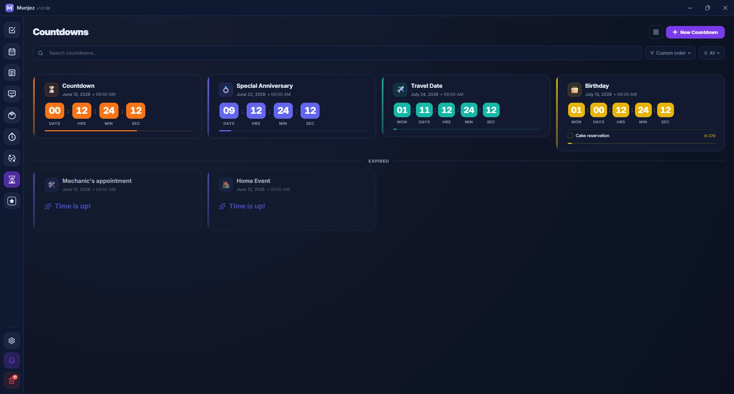Click the July 24, 2026 date text
The width and height of the screenshot is (734, 394).
click(425, 94)
